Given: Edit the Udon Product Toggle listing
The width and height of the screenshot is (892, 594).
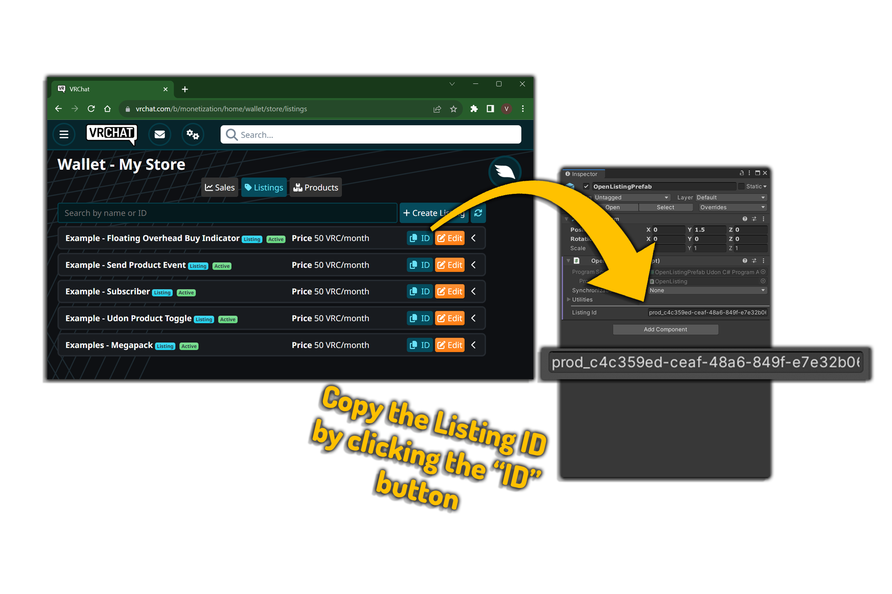Looking at the screenshot, I should 450,318.
